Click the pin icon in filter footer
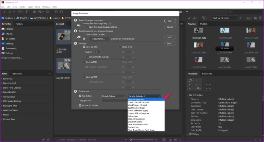The height and width of the screenshot is (142, 264). (44, 139)
